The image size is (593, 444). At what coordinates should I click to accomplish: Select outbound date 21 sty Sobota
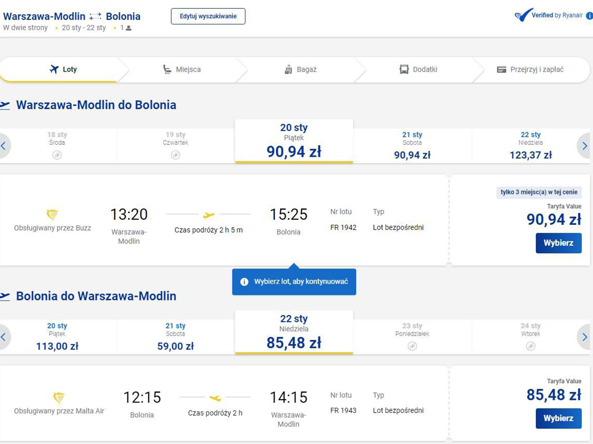(412, 145)
